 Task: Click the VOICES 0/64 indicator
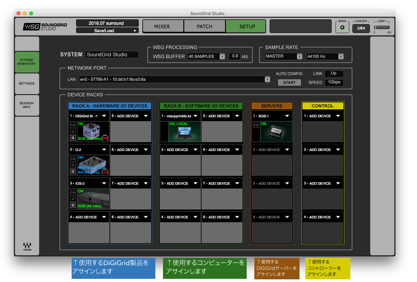[361, 28]
